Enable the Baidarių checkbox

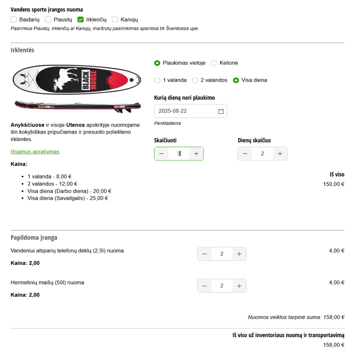pos(14,20)
